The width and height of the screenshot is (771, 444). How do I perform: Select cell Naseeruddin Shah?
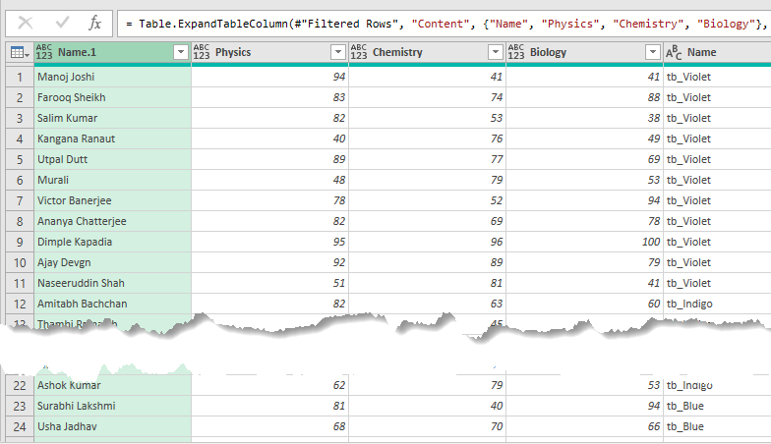[x=112, y=283]
